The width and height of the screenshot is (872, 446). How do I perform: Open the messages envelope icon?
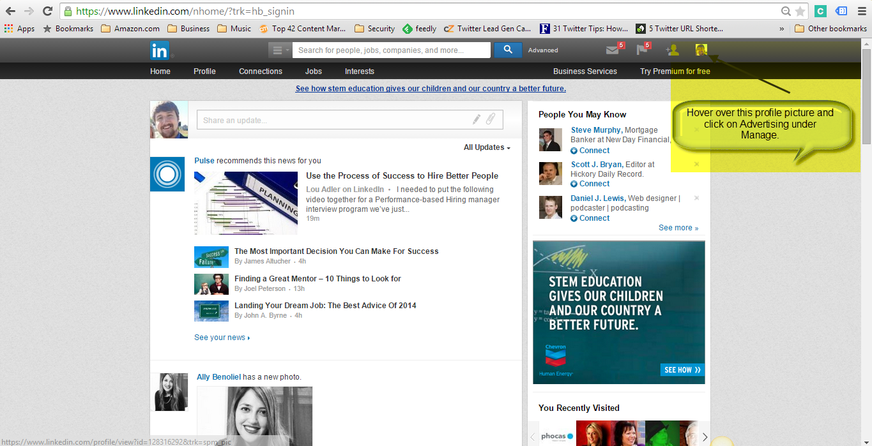pos(612,50)
